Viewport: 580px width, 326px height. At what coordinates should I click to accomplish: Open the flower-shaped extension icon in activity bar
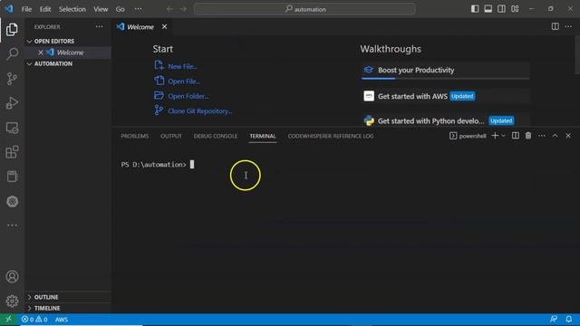12,201
